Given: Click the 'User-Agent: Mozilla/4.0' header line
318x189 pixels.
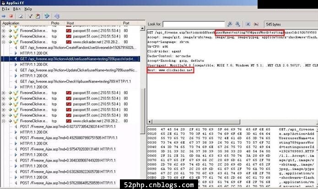Looking at the screenshot, I should (232, 65).
